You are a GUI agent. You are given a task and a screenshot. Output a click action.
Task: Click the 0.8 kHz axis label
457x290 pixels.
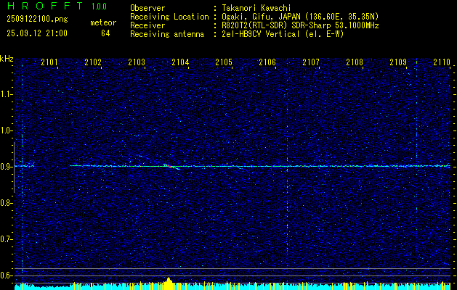point(5,203)
